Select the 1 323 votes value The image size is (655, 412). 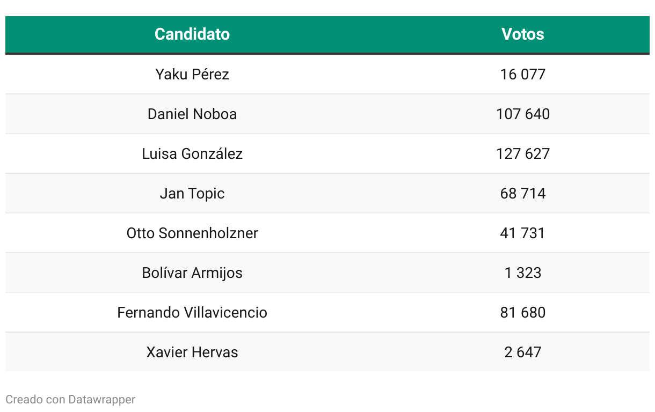522,273
